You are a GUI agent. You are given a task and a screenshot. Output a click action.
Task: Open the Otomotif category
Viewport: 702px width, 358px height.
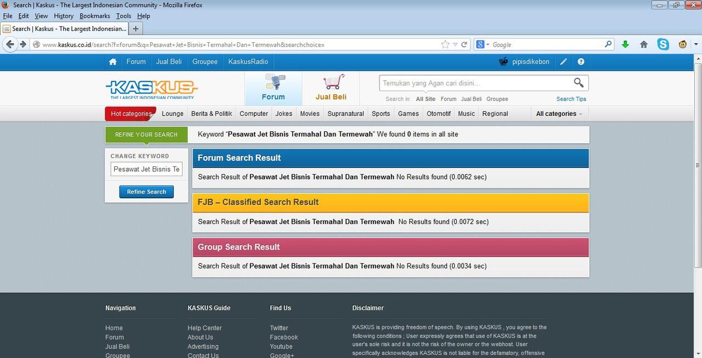(x=439, y=114)
